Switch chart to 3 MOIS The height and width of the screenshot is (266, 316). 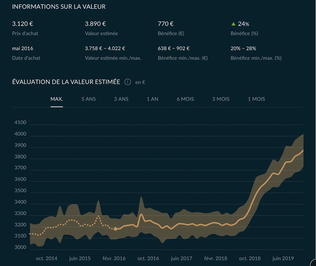221,99
